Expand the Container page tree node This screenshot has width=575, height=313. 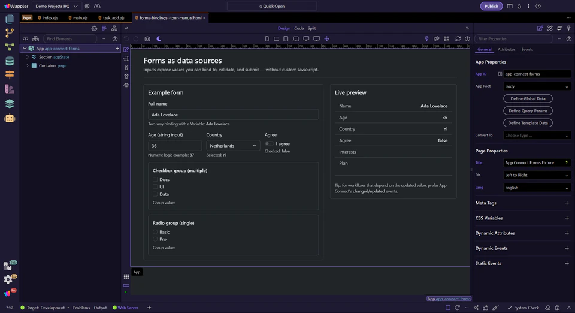tap(27, 66)
